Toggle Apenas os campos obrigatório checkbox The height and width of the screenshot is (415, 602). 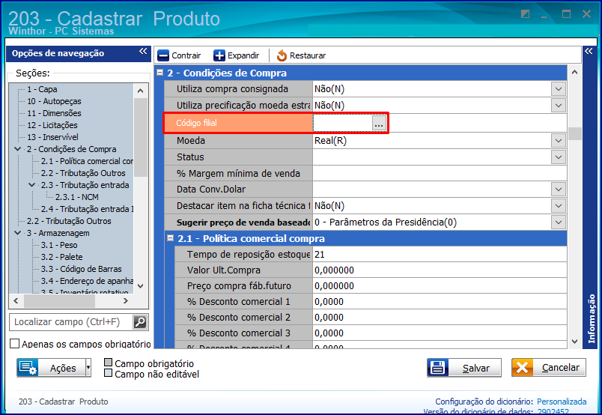click(x=14, y=344)
